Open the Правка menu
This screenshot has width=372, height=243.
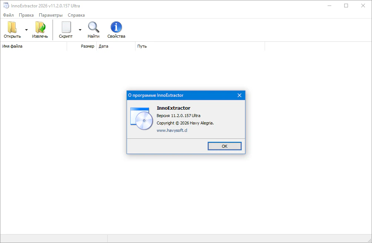pyautogui.click(x=26, y=15)
